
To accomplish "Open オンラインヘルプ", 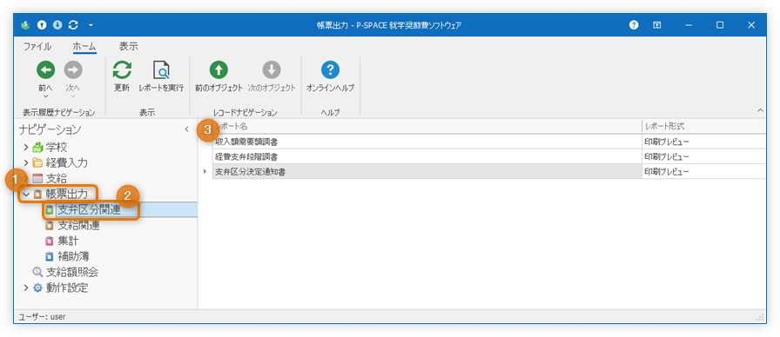I will click(330, 77).
